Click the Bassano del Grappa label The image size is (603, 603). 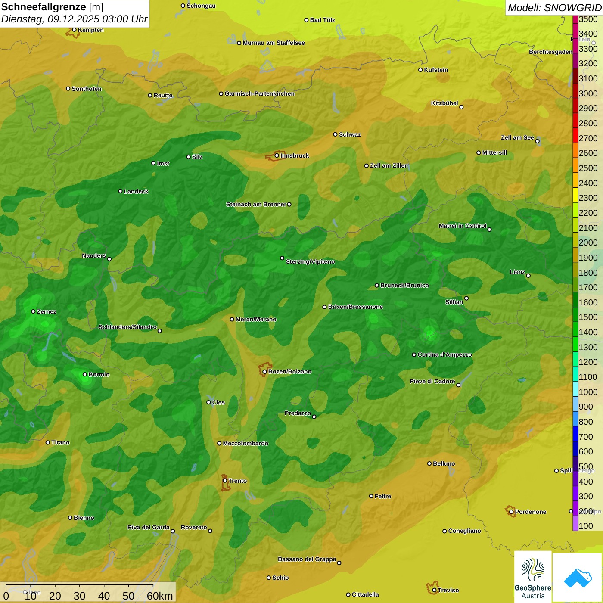(307, 559)
